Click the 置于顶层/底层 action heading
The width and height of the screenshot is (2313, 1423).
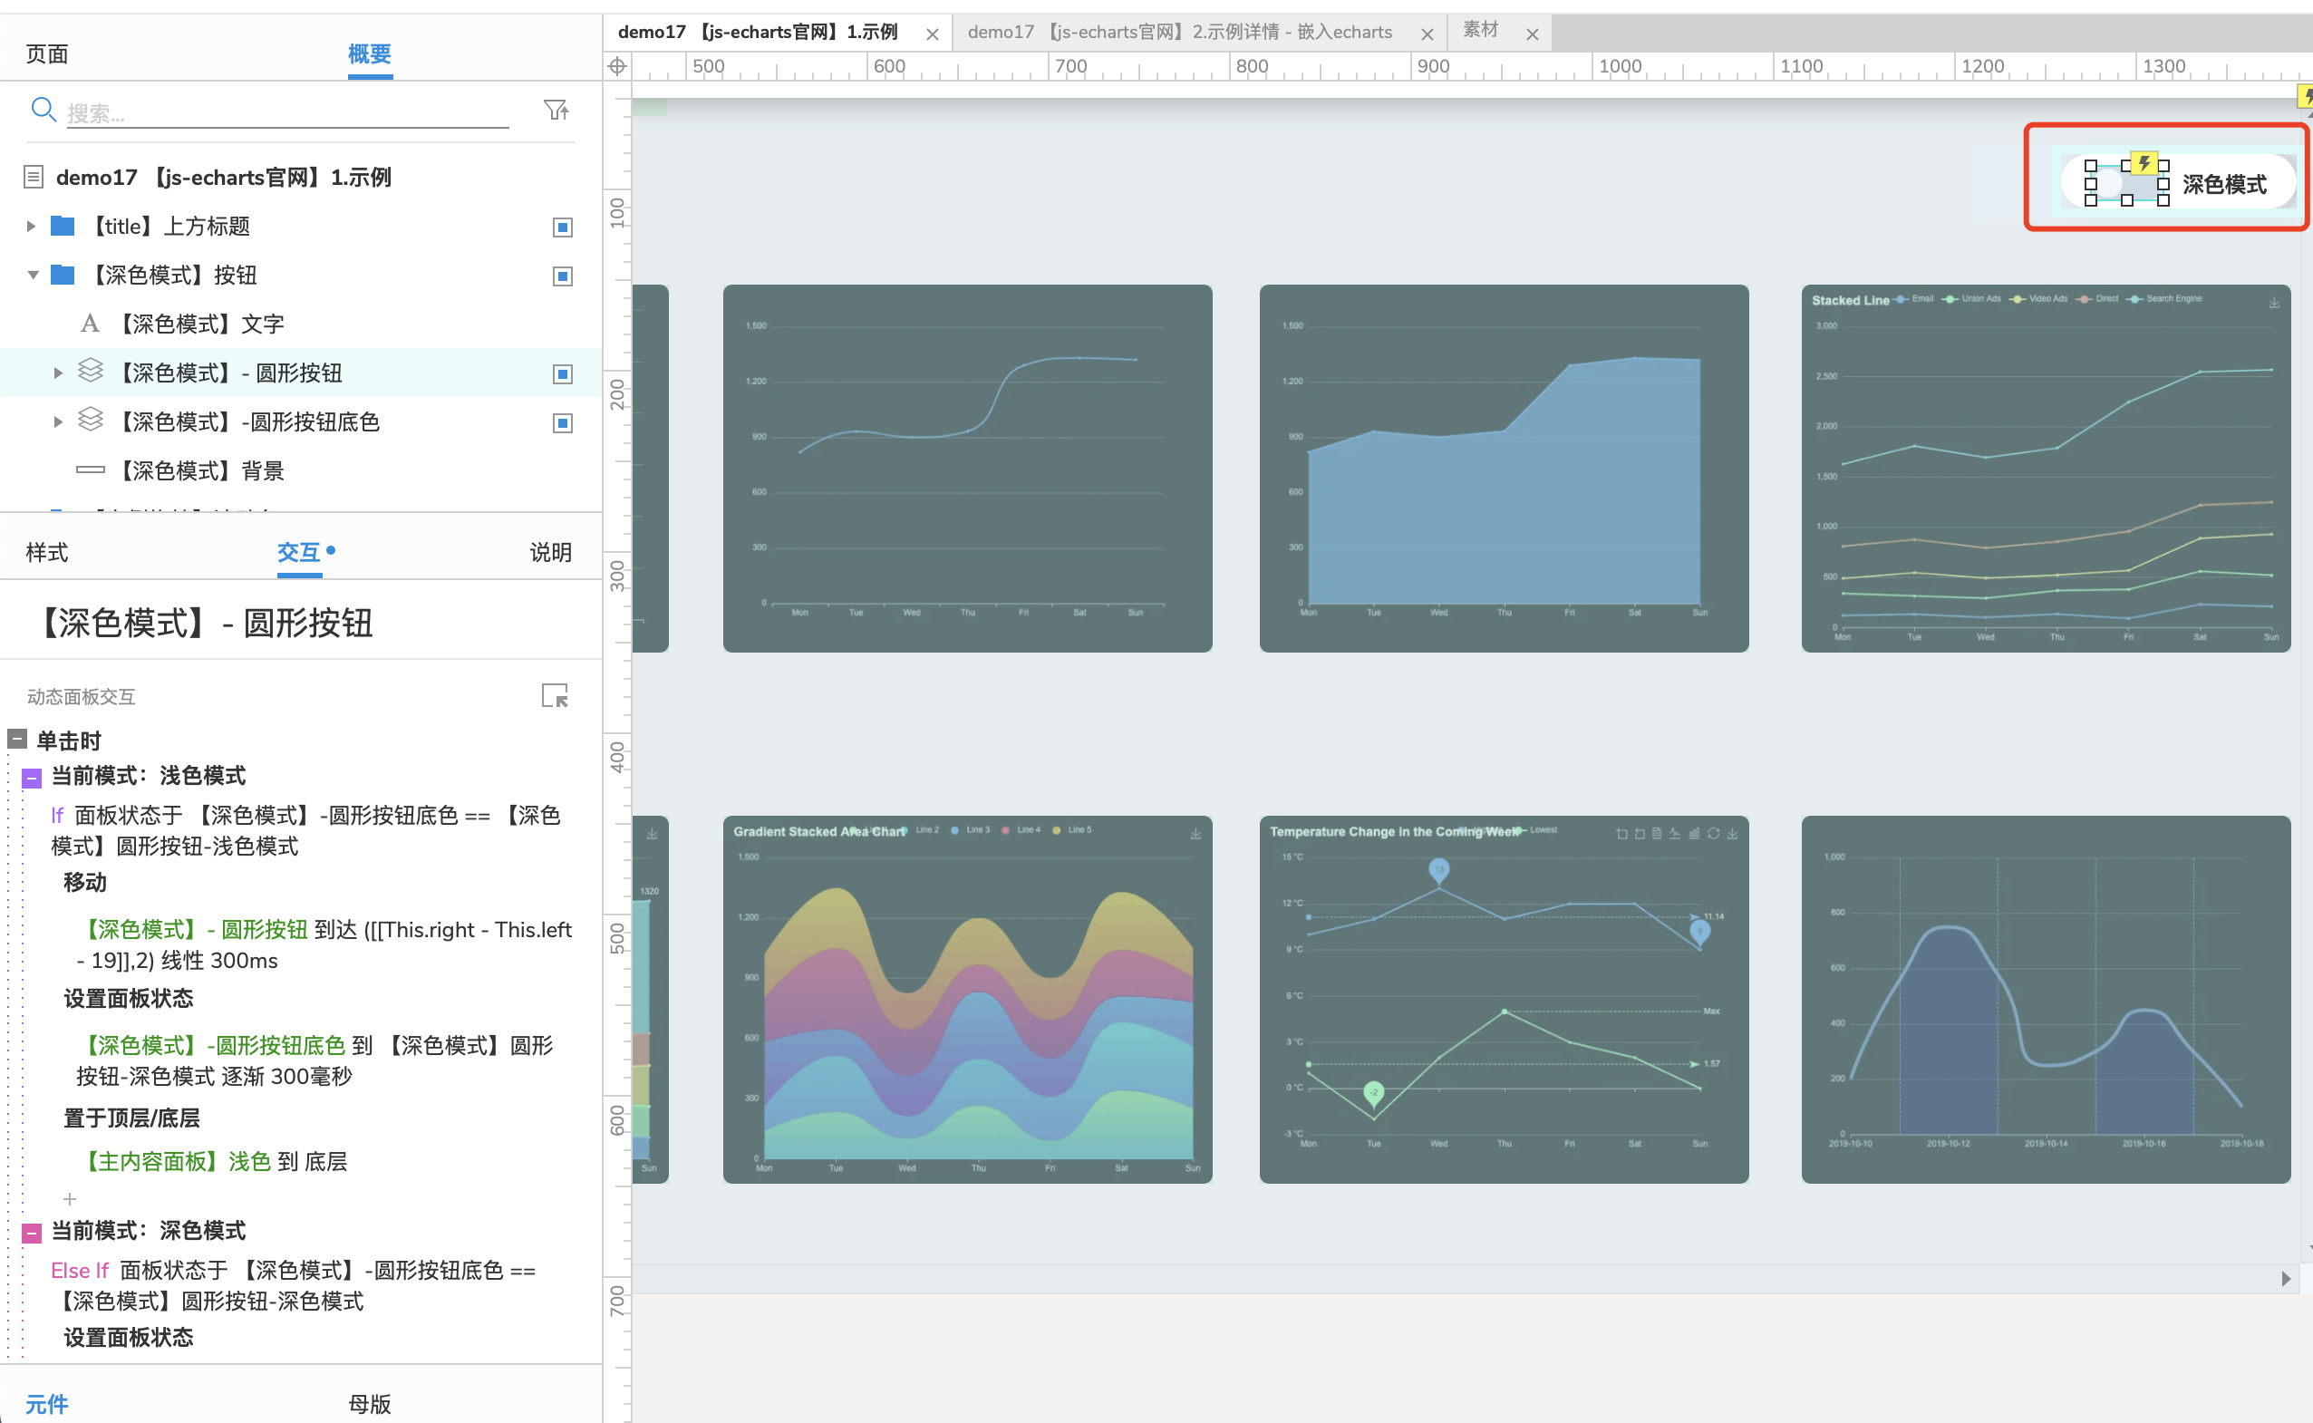(131, 1118)
